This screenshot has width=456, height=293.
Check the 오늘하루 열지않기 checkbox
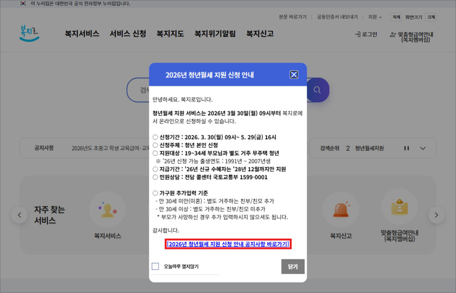[x=155, y=266]
